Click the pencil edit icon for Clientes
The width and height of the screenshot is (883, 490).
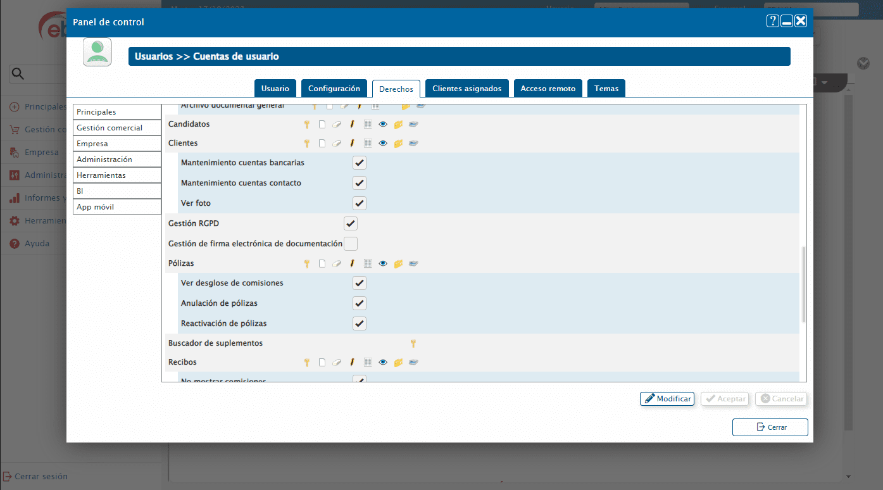pyautogui.click(x=352, y=144)
